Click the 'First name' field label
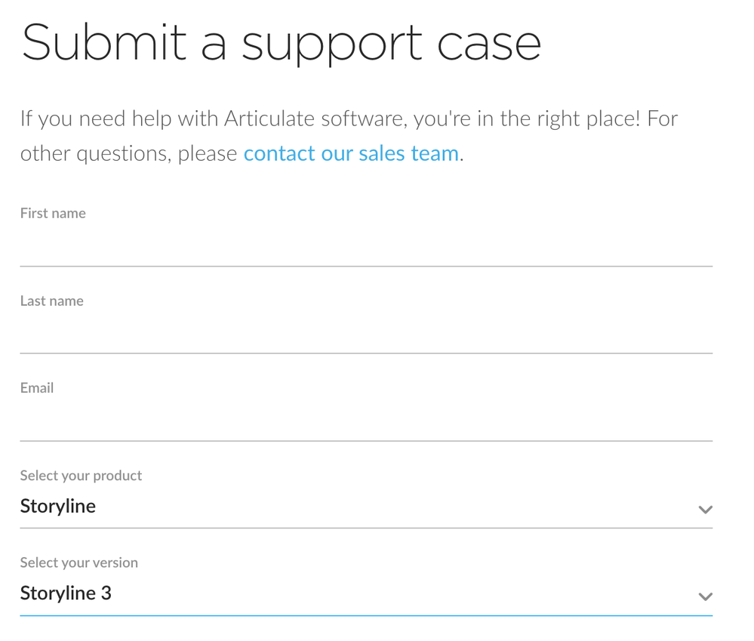This screenshot has width=754, height=641. tap(53, 214)
